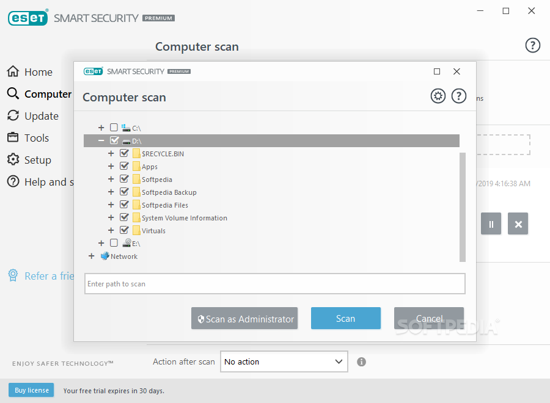This screenshot has width=550, height=403.
Task: Click the Buy license button
Action: tap(31, 390)
